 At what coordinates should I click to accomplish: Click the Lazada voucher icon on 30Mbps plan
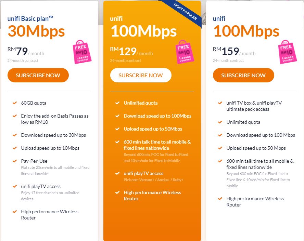point(81,52)
